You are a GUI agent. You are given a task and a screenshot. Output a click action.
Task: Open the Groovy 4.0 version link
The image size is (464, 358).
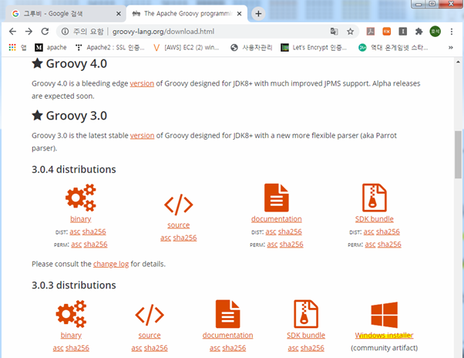(x=142, y=83)
